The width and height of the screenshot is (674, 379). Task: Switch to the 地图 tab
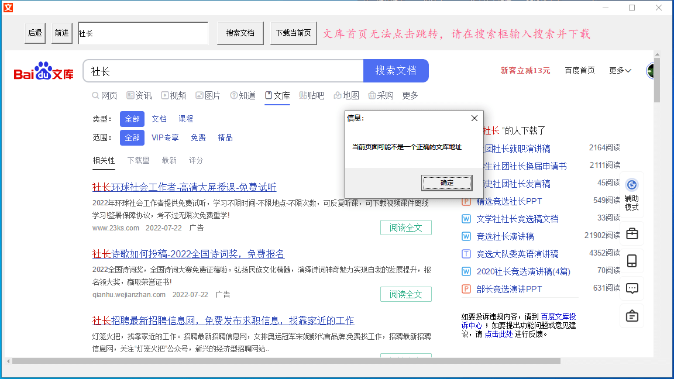tap(346, 95)
